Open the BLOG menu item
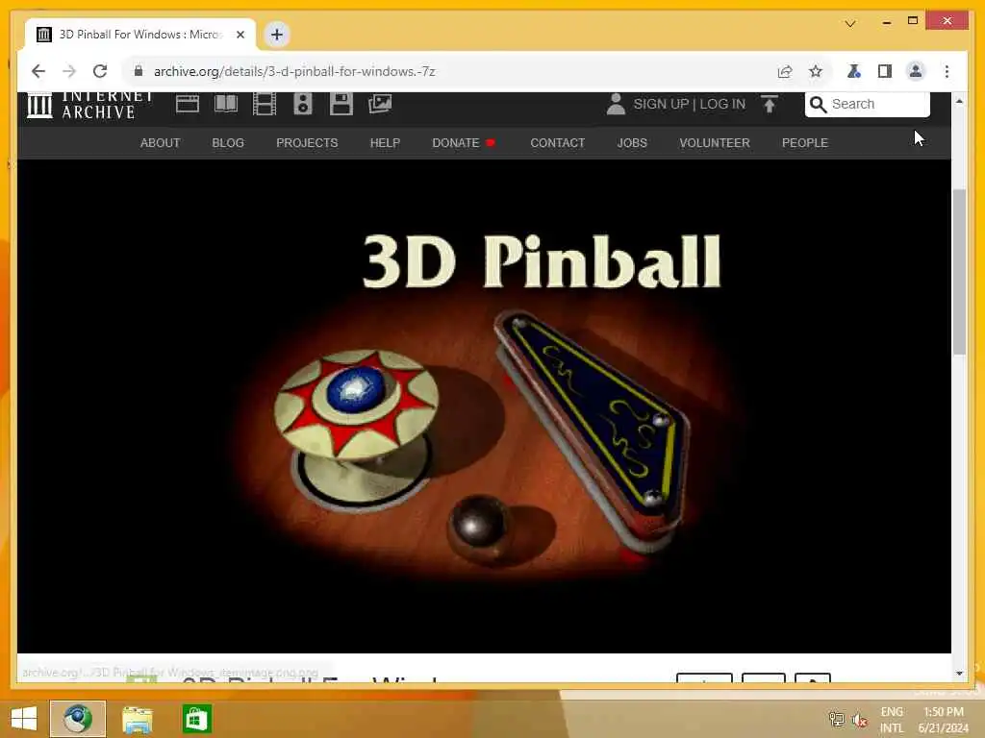The width and height of the screenshot is (985, 738). pos(228,143)
